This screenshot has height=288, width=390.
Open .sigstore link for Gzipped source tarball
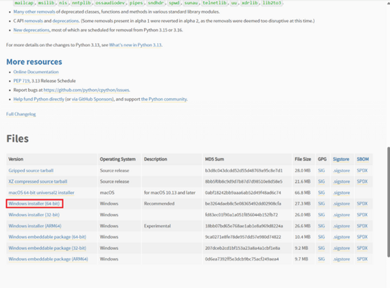click(x=342, y=171)
